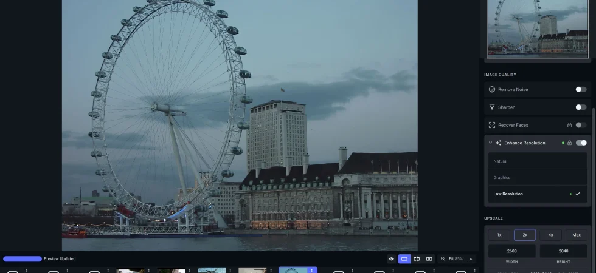596x273 pixels.
Task: Click the Width input field
Action: (511, 251)
